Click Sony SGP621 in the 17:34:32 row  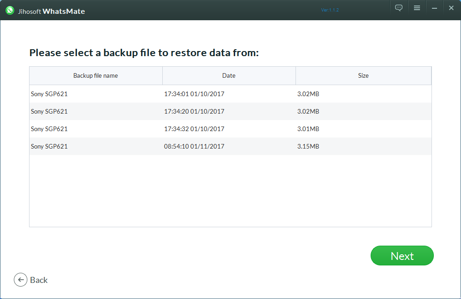pyautogui.click(x=49, y=129)
